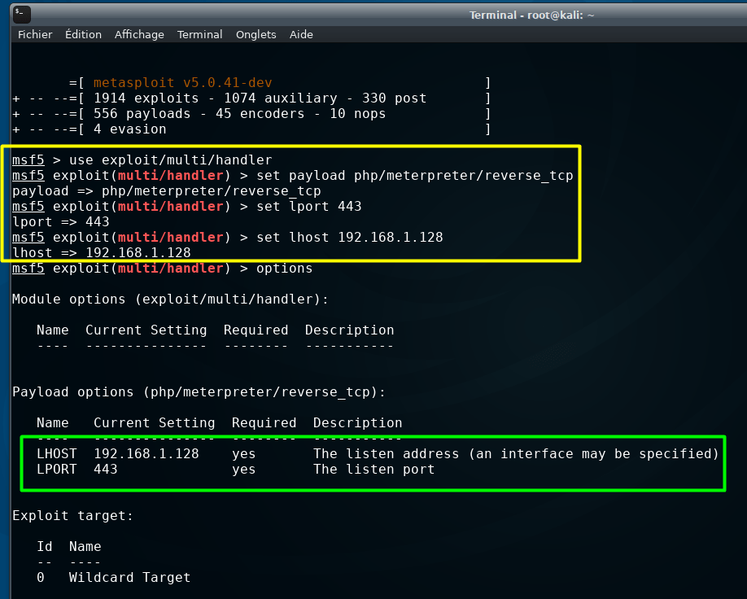
Task: Open the Aide menu
Action: coord(301,34)
